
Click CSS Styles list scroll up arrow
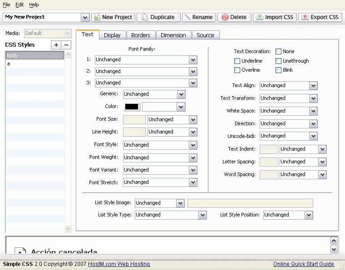click(68, 54)
